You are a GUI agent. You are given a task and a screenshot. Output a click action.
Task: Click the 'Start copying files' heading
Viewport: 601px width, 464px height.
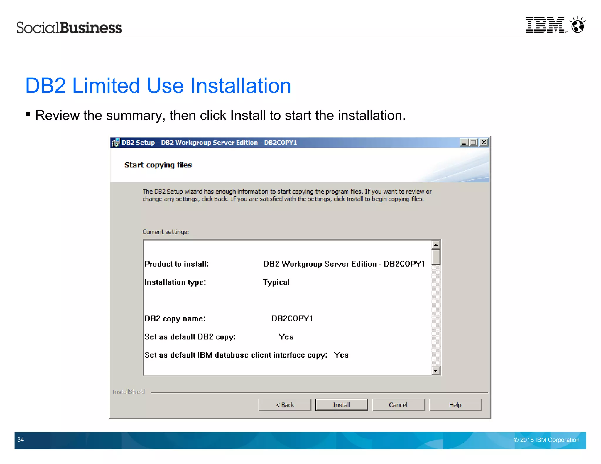158,165
